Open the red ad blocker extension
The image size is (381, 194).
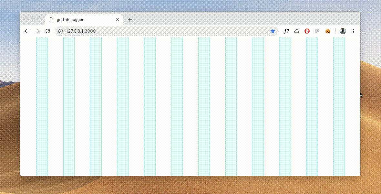point(307,31)
